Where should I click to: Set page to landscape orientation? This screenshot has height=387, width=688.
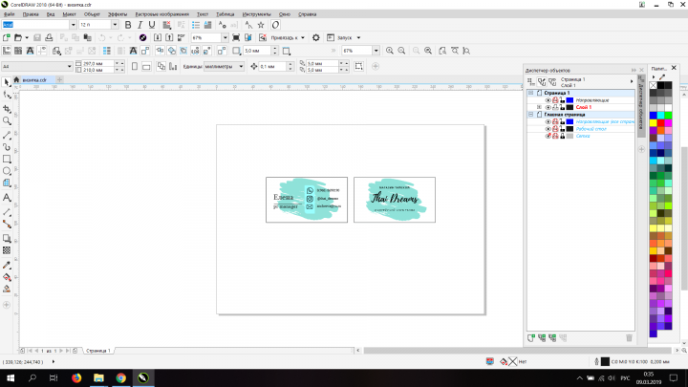[146, 66]
